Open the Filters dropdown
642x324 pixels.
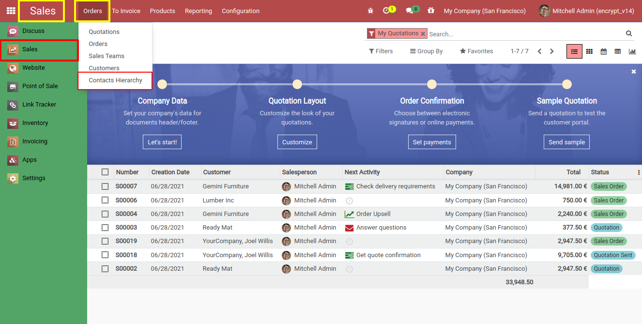point(381,51)
